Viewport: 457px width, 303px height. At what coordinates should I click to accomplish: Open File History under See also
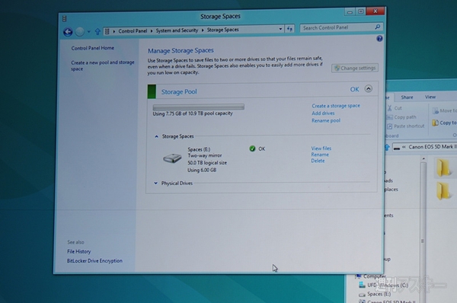tap(78, 251)
